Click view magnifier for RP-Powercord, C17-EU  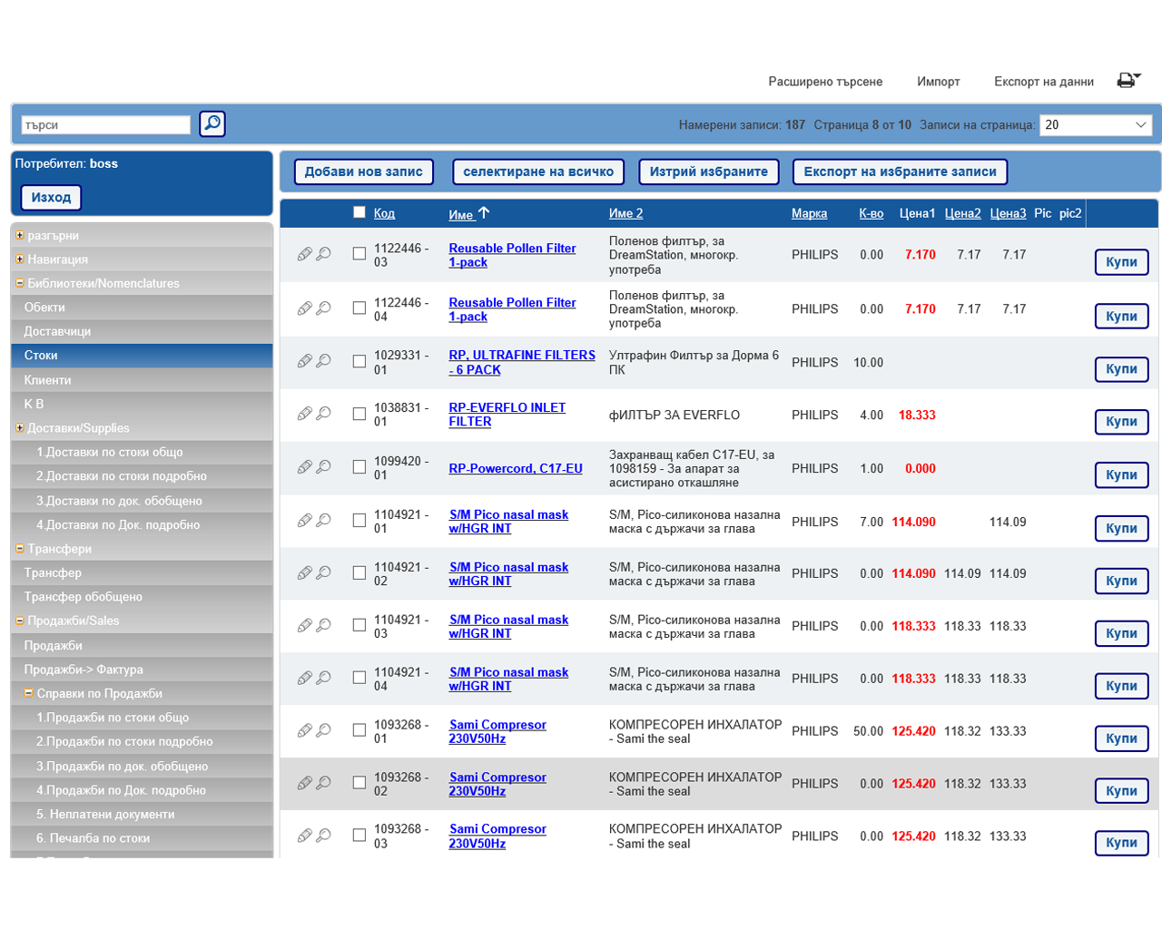coord(323,467)
